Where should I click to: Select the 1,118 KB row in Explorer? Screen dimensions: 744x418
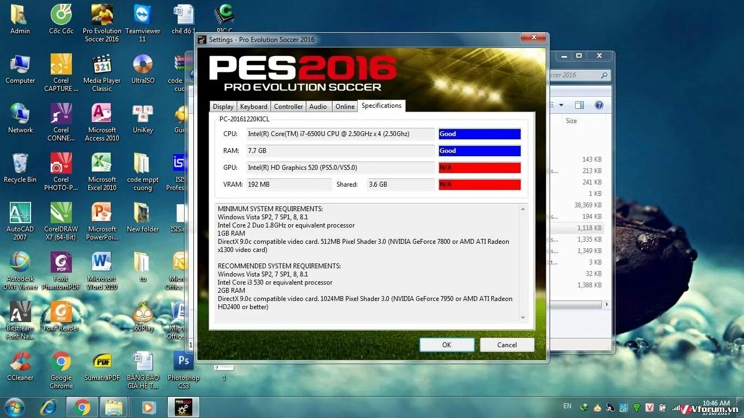click(577, 228)
